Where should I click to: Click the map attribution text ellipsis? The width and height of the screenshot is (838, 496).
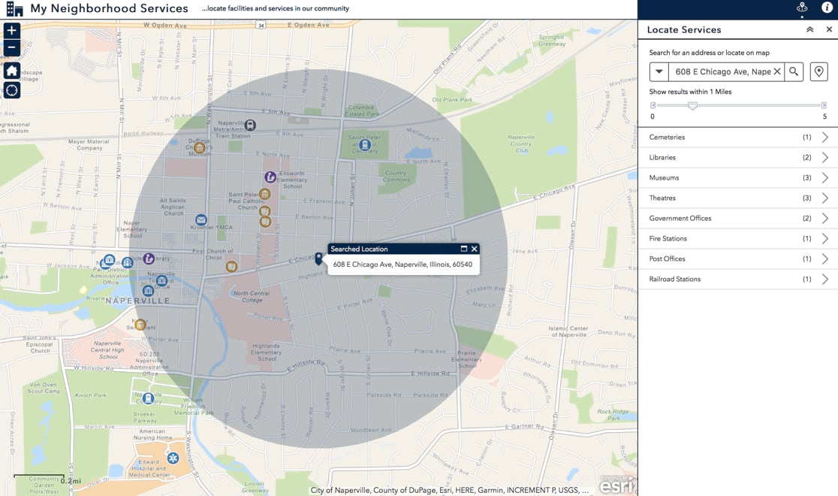[585, 490]
